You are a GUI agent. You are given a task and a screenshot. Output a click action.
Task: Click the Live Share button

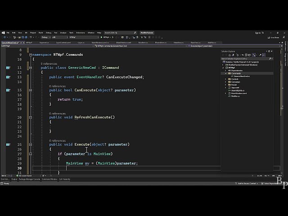coord(273,37)
